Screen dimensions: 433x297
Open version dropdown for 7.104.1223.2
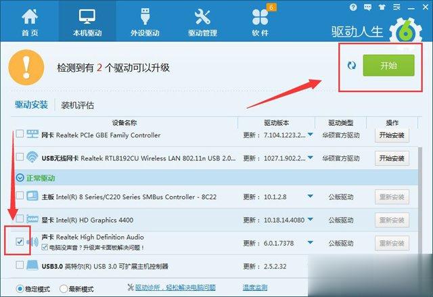[311, 135]
